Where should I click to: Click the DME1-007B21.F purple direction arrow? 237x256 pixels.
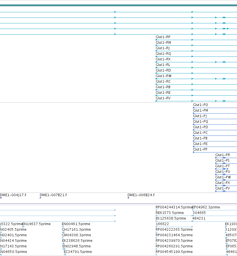click(41, 198)
